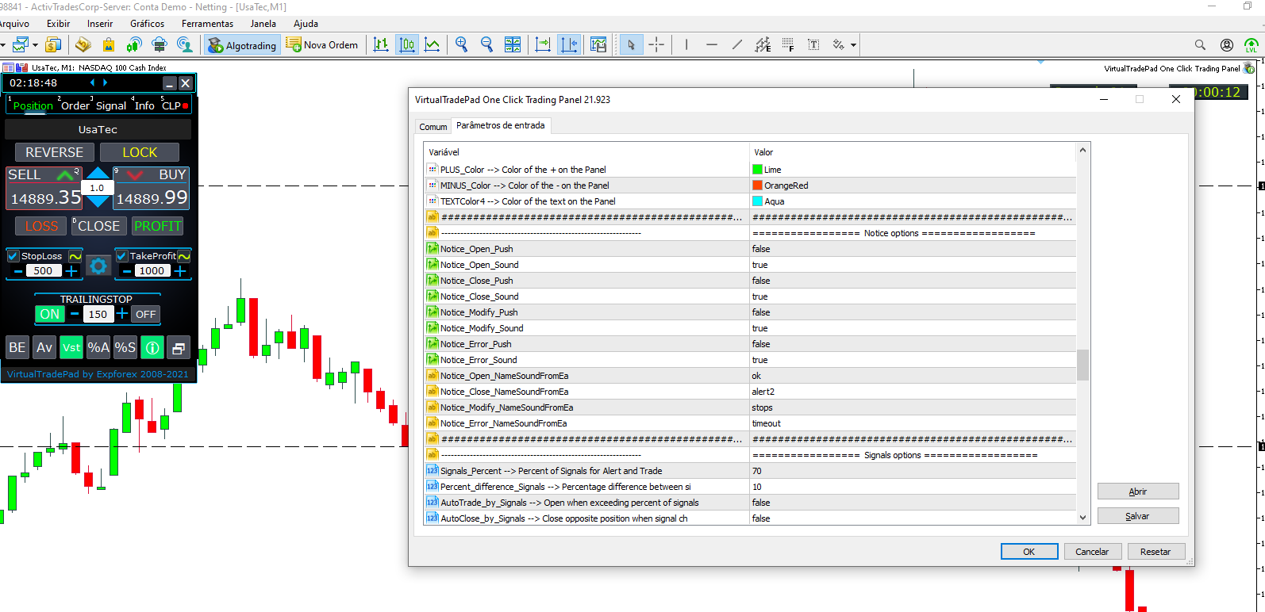Open the yellow diamond MetaEditor icon
Image resolution: width=1265 pixels, height=612 pixels.
pos(83,44)
